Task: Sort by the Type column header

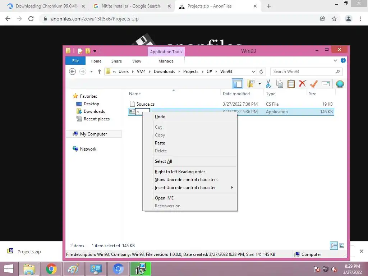Action: point(271,94)
